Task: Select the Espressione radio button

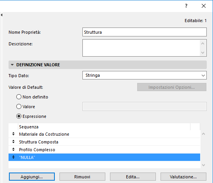Action: click(19, 116)
